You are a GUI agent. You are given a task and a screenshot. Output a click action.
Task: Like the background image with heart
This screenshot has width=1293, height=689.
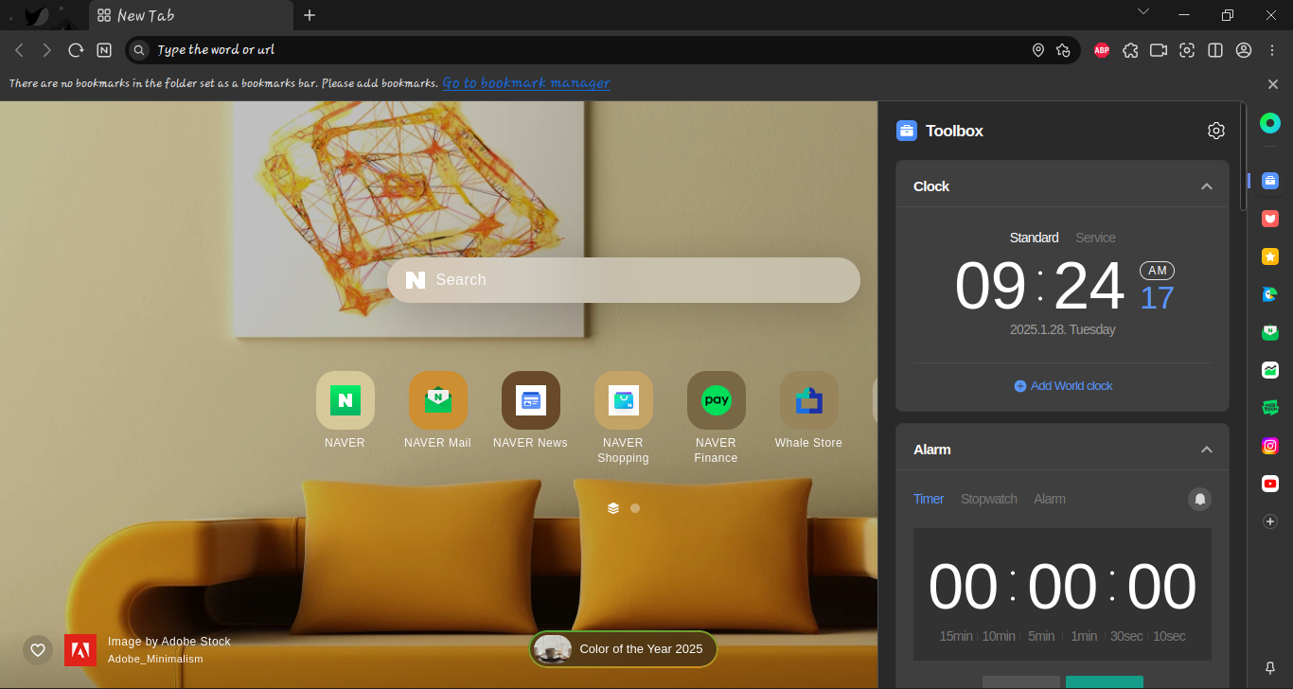(38, 649)
